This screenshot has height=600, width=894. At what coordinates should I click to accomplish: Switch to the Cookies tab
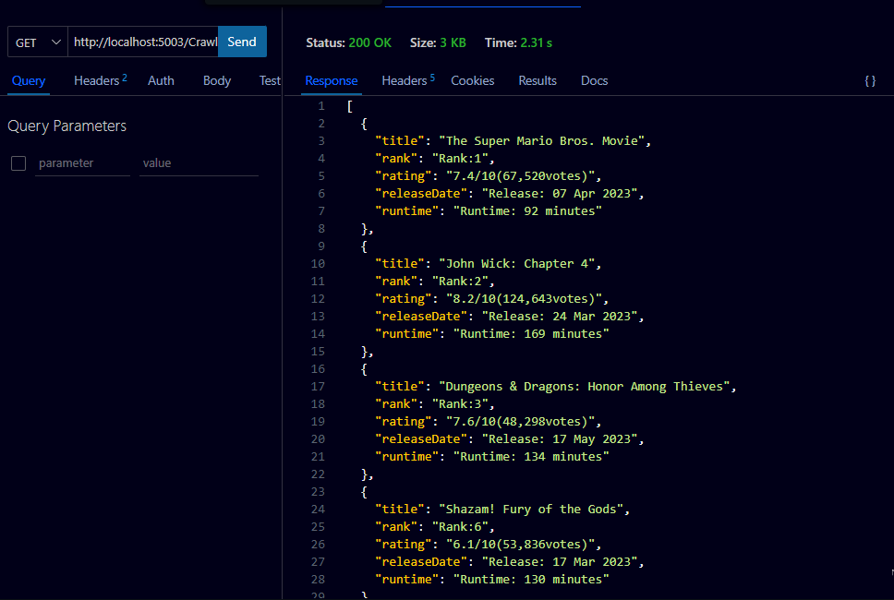pyautogui.click(x=472, y=80)
